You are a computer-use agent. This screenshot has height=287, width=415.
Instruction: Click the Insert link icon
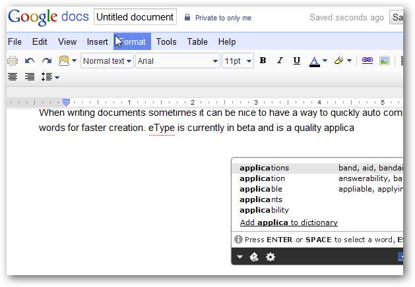tap(367, 61)
